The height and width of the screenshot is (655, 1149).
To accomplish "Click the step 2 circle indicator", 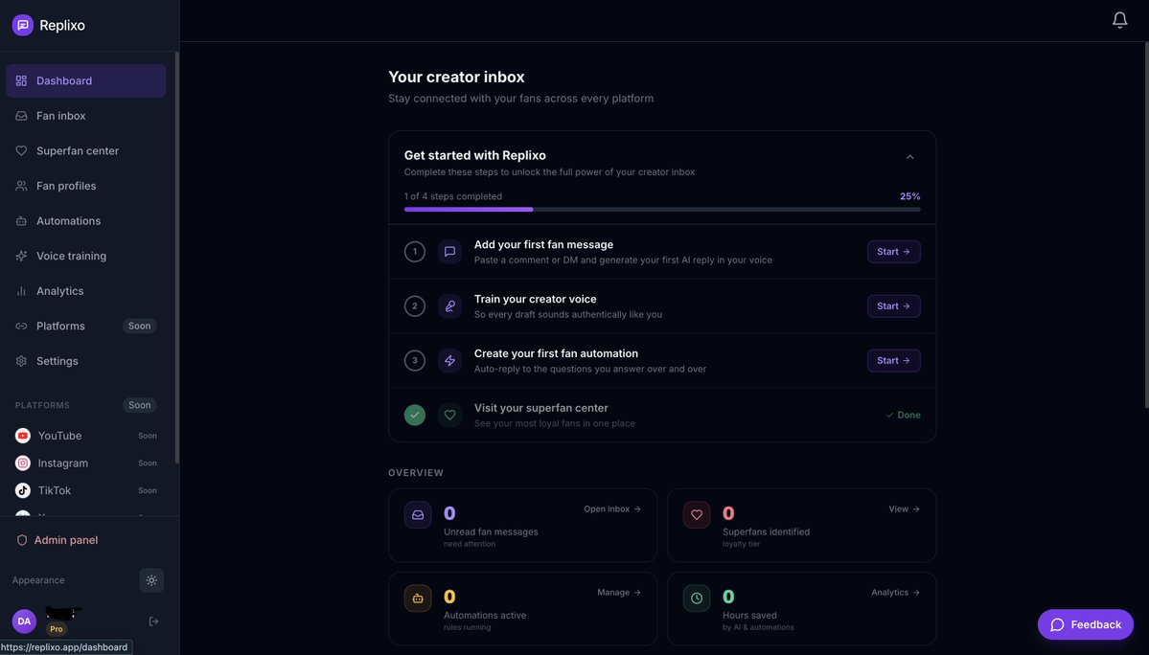I will pyautogui.click(x=415, y=305).
